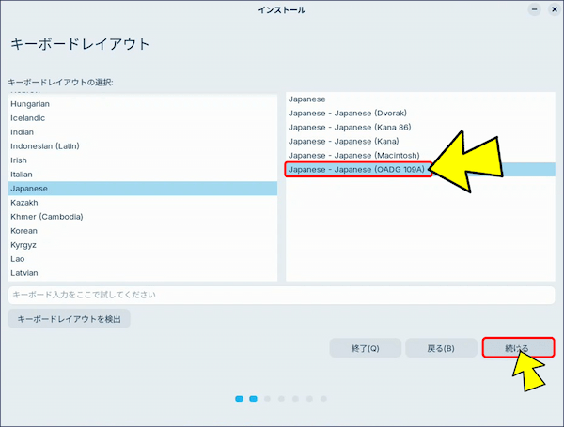The width and height of the screenshot is (564, 427).
Task: Go back with 戻る(B) button
Action: coord(441,348)
